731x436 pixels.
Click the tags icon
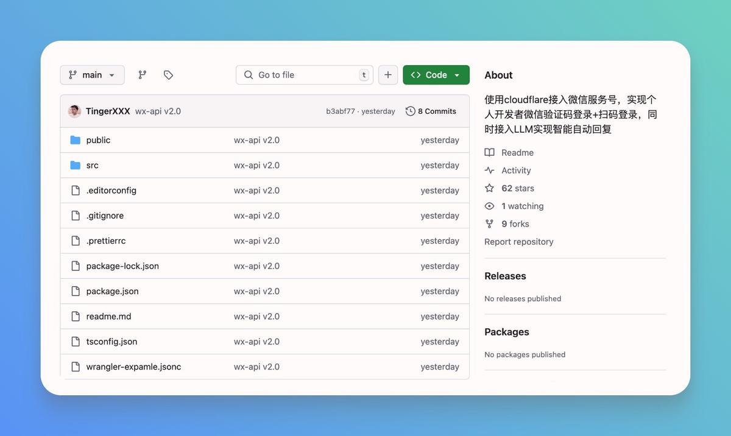(169, 75)
